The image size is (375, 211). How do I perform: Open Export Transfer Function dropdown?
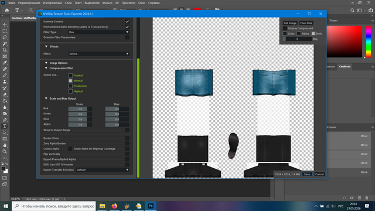(103, 169)
